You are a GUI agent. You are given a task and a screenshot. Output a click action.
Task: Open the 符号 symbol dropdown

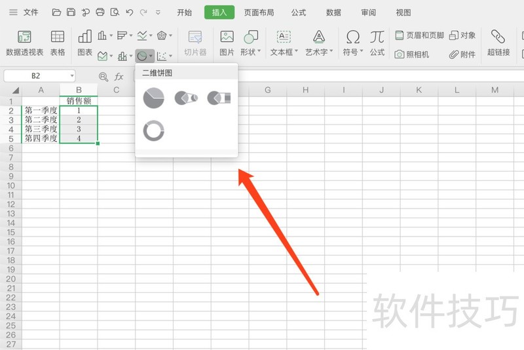352,43
